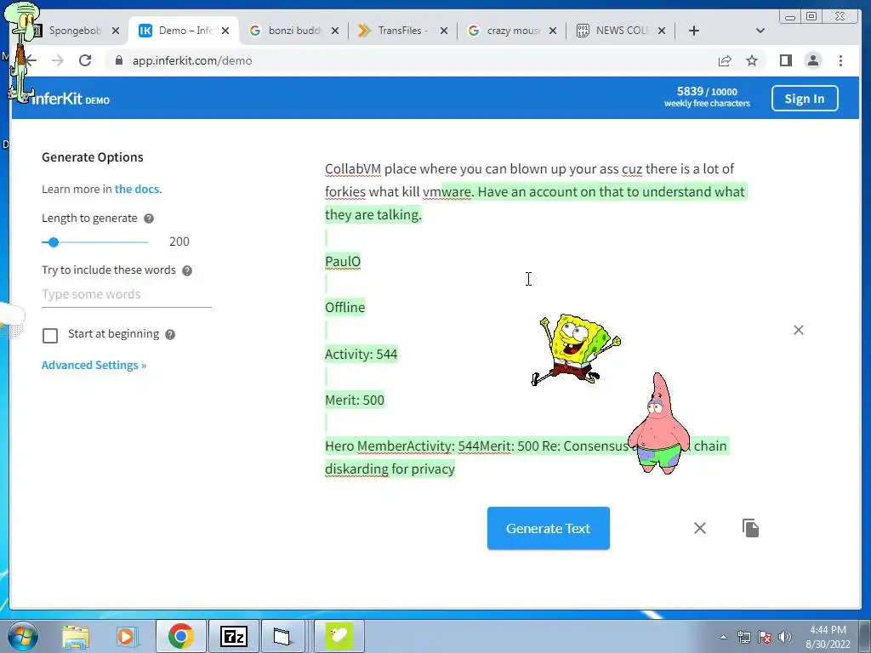This screenshot has width=871, height=653.
Task: Dismiss with the X right of SpongeBob
Action: [799, 330]
